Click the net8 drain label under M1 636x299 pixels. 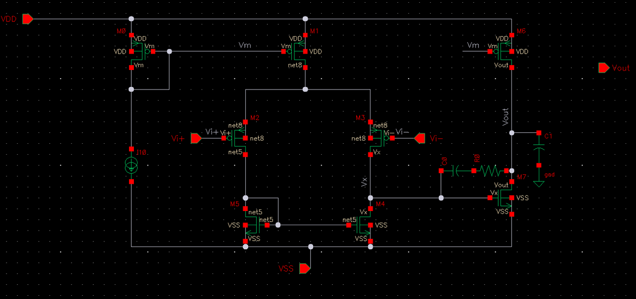click(x=295, y=65)
